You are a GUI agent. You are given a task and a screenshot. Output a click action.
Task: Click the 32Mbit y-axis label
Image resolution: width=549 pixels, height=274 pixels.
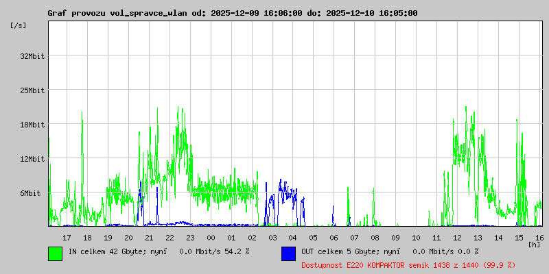coord(32,56)
